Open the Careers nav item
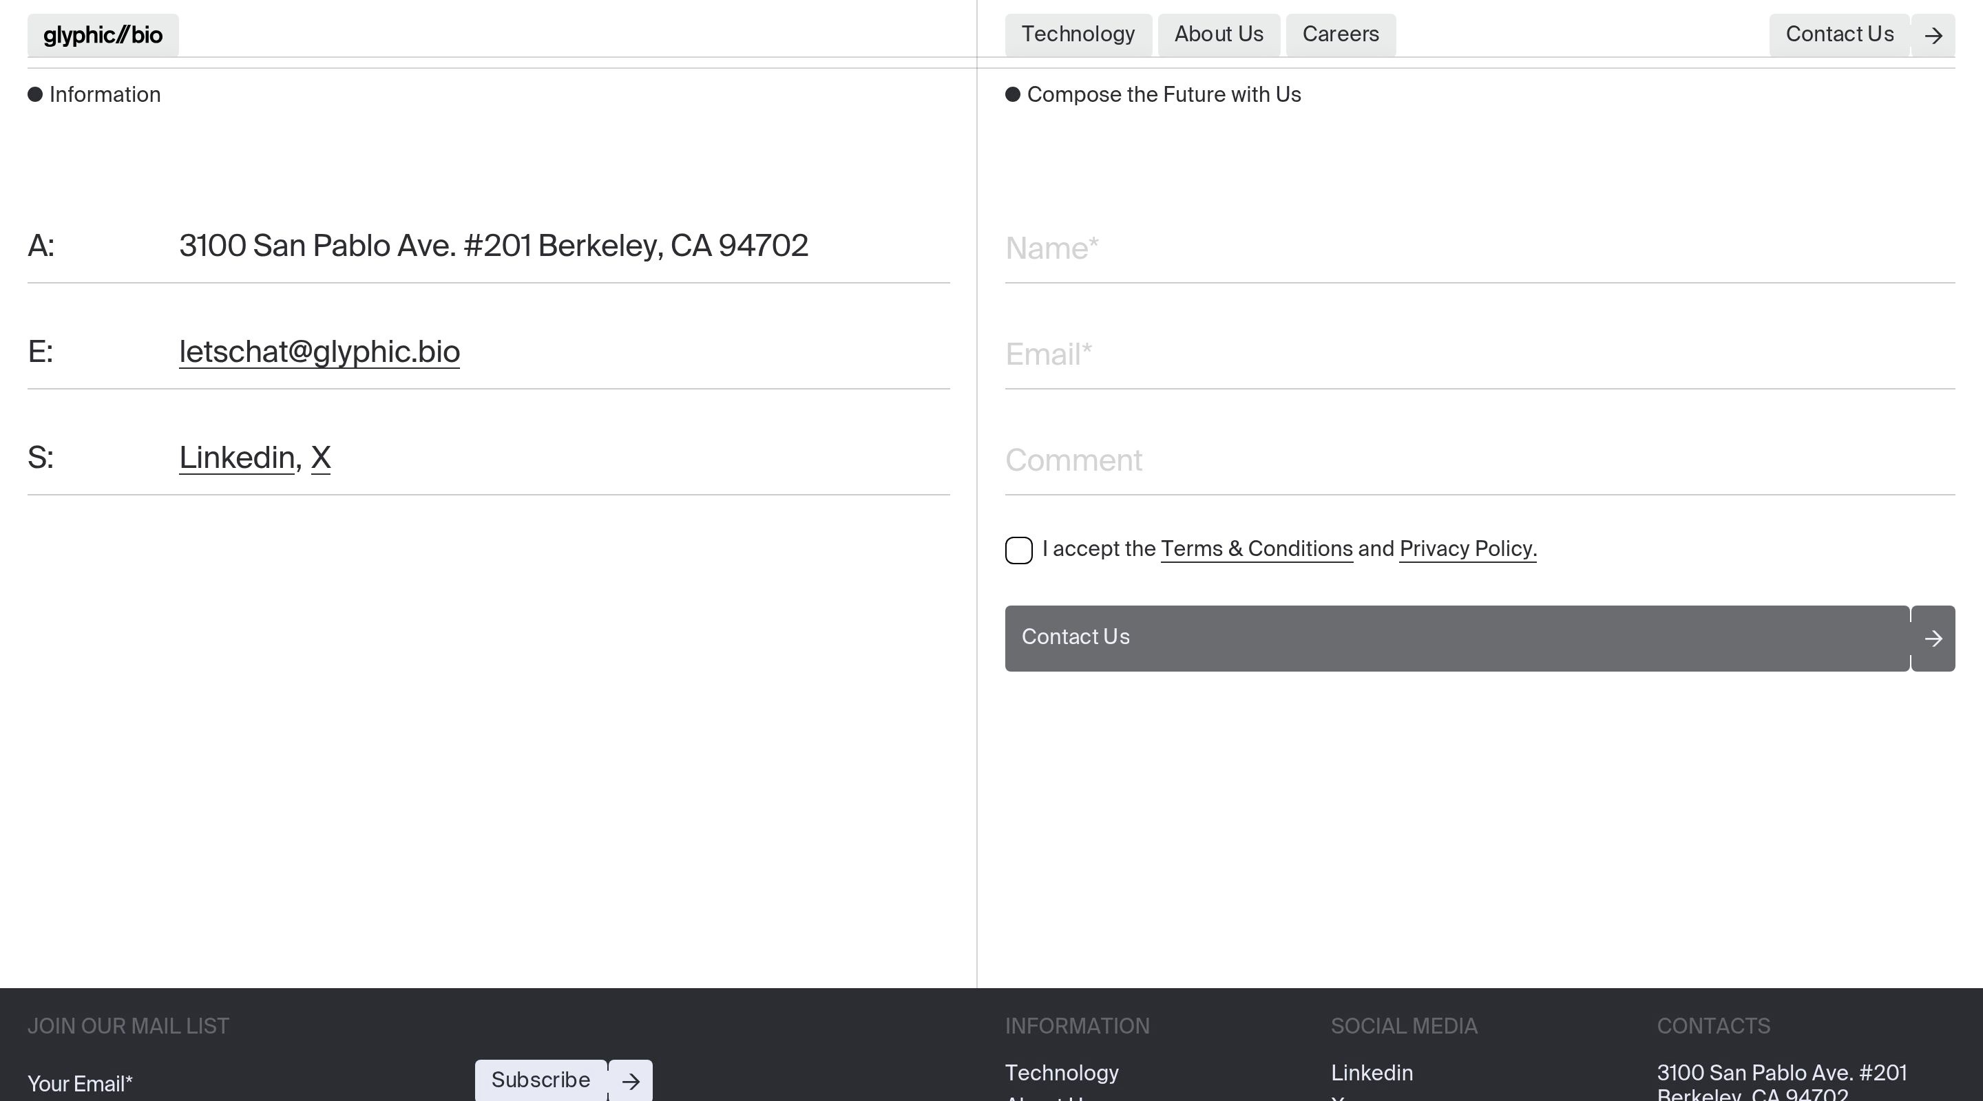The height and width of the screenshot is (1101, 1983). pos(1340,34)
